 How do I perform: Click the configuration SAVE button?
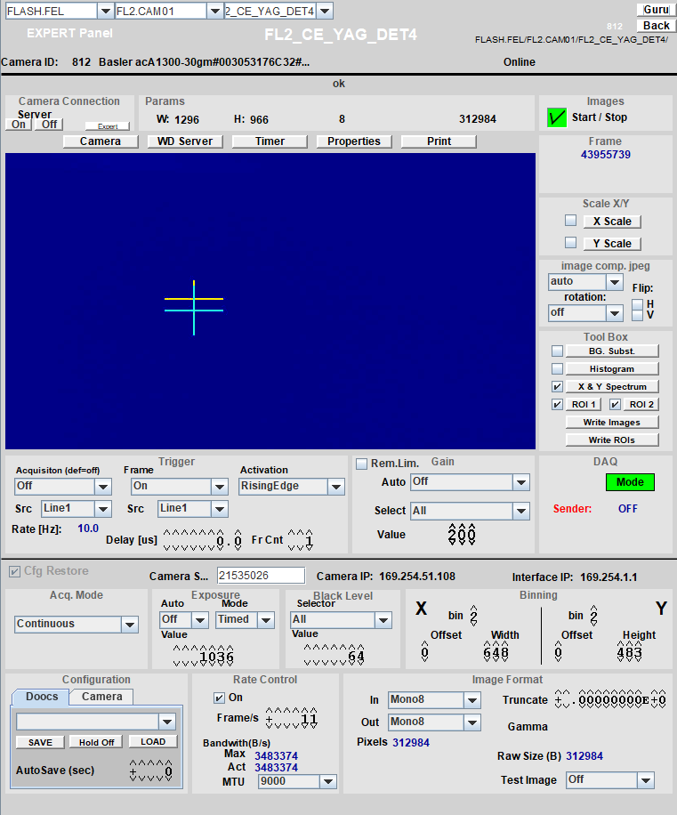point(40,742)
